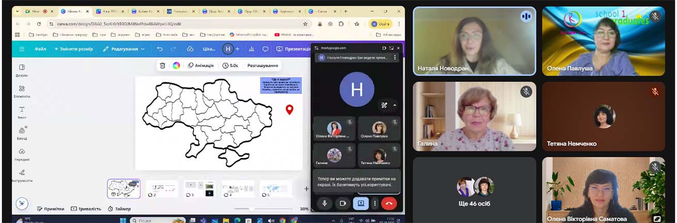Select the Text tool in the sidebar
This screenshot has width=677, height=223.
click(22, 112)
